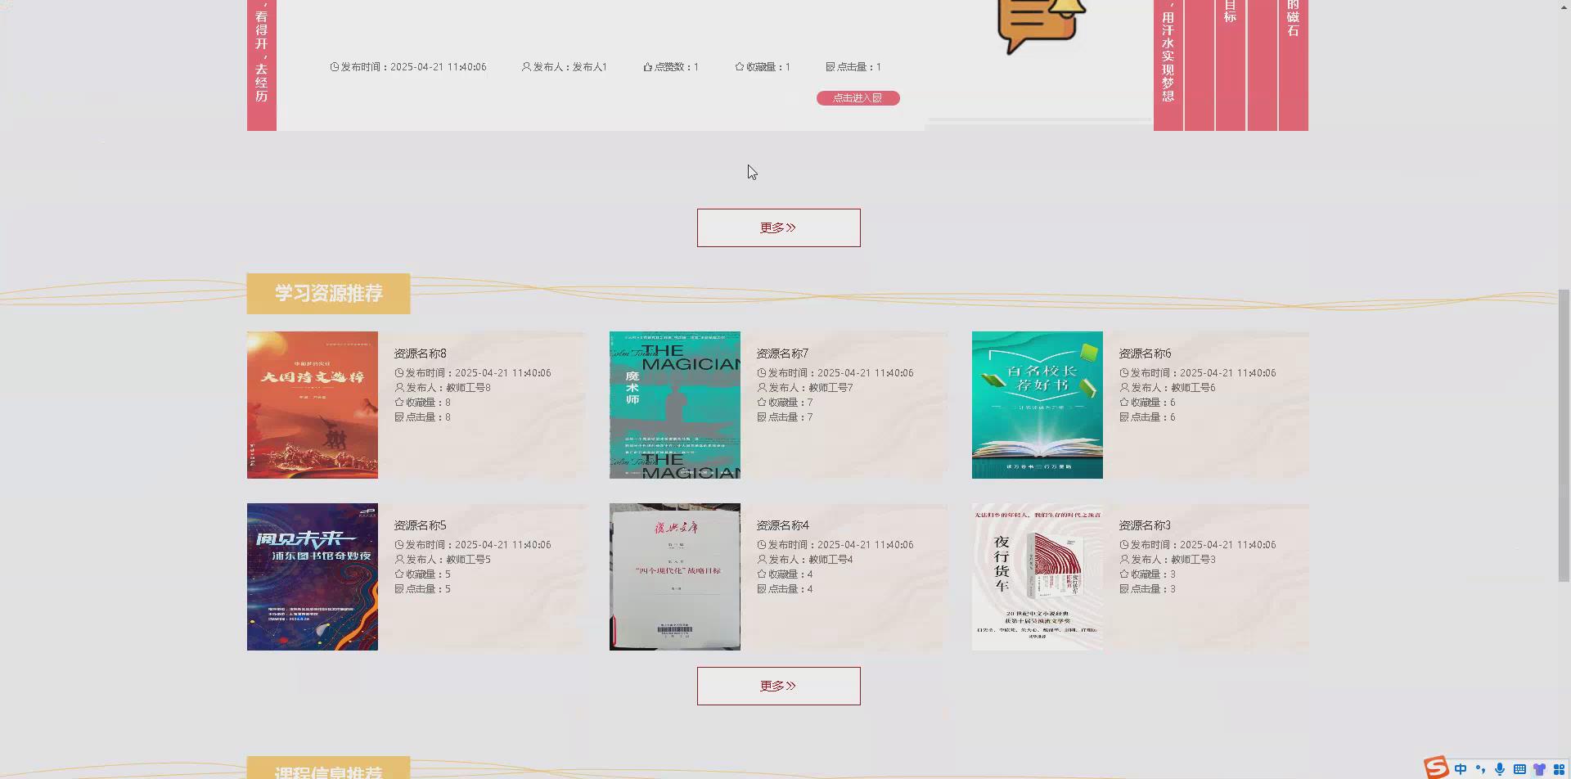This screenshot has width=1571, height=779.
Task: Open the Sogou toolbox grid icon in tray
Action: (x=1560, y=768)
